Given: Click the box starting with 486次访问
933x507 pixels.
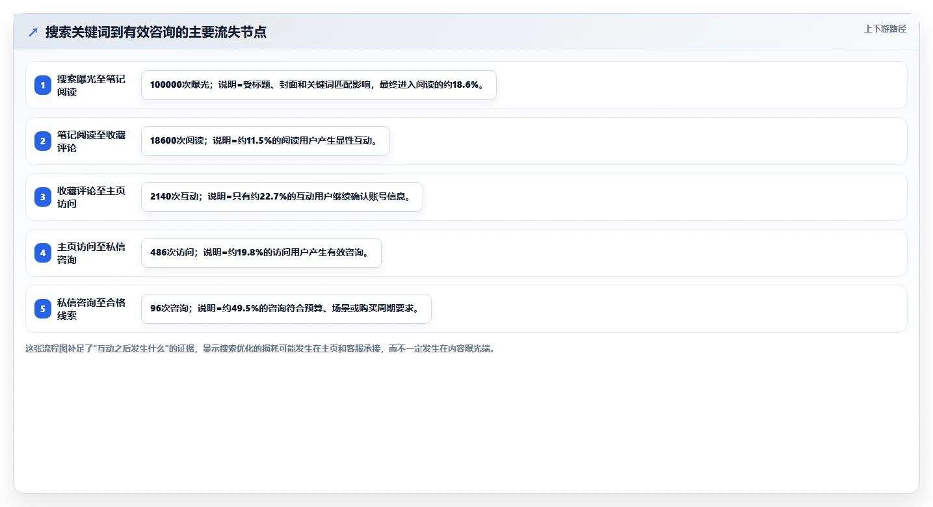Looking at the screenshot, I should point(261,253).
